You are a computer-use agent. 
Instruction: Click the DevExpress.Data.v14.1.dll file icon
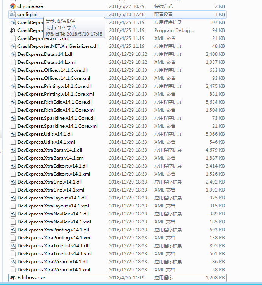[x=13, y=54]
